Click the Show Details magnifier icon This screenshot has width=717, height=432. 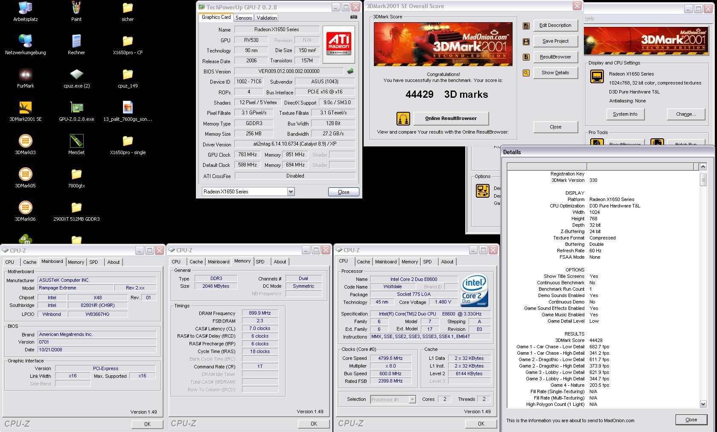(x=526, y=73)
